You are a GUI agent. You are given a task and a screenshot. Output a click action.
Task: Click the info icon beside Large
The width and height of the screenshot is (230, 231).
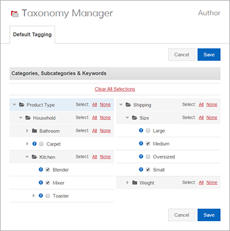point(141,131)
